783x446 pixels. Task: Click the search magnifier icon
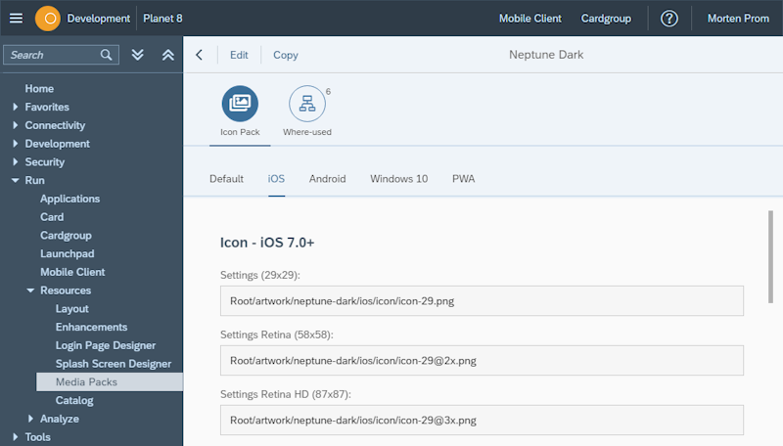(x=108, y=55)
